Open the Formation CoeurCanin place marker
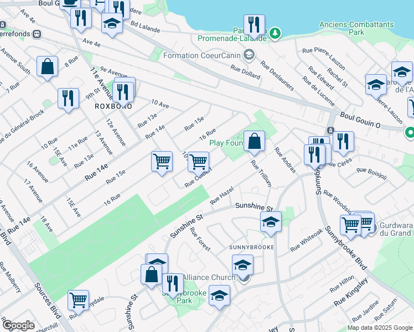This screenshot has width=414, height=332. click(x=250, y=54)
